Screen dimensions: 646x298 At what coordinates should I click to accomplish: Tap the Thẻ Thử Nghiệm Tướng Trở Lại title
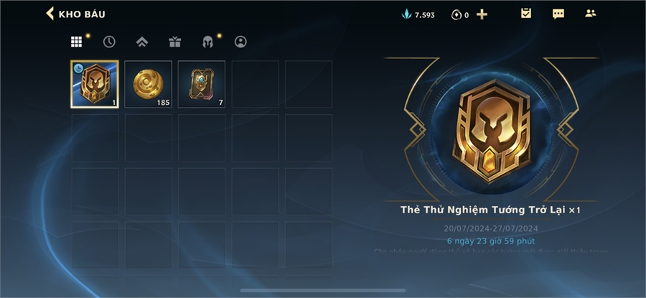(483, 210)
